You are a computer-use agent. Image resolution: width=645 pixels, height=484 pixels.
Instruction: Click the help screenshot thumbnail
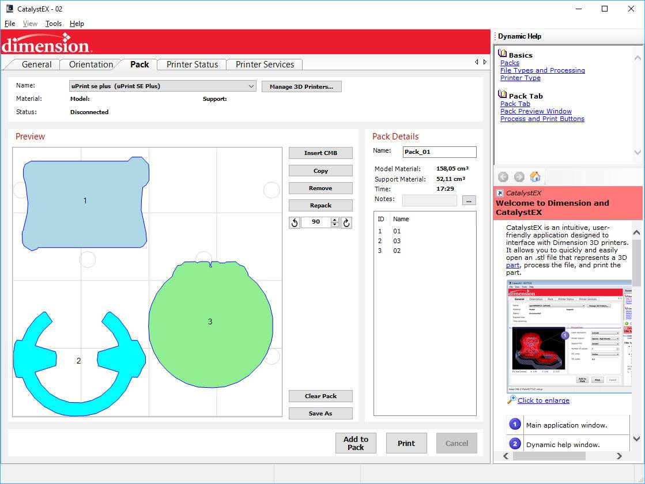coord(569,336)
